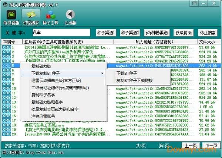Click the XRB icon in row 3
This screenshot has height=158, width=222.
(x=6, y=57)
